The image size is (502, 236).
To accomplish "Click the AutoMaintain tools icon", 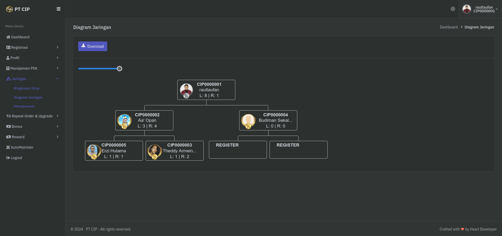I will click(x=8, y=147).
